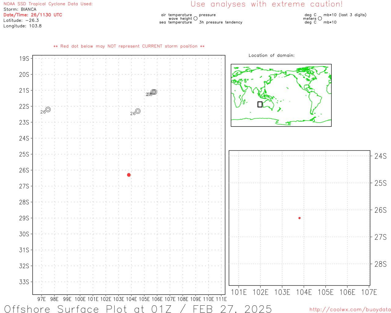Click the red dot in the zoomed inset map

(300, 218)
